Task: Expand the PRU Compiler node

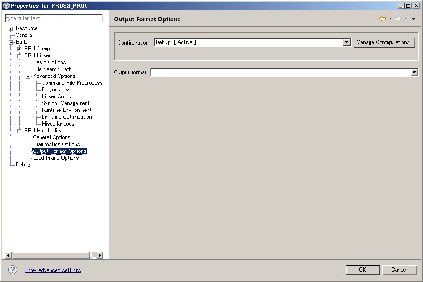Action: (x=19, y=49)
